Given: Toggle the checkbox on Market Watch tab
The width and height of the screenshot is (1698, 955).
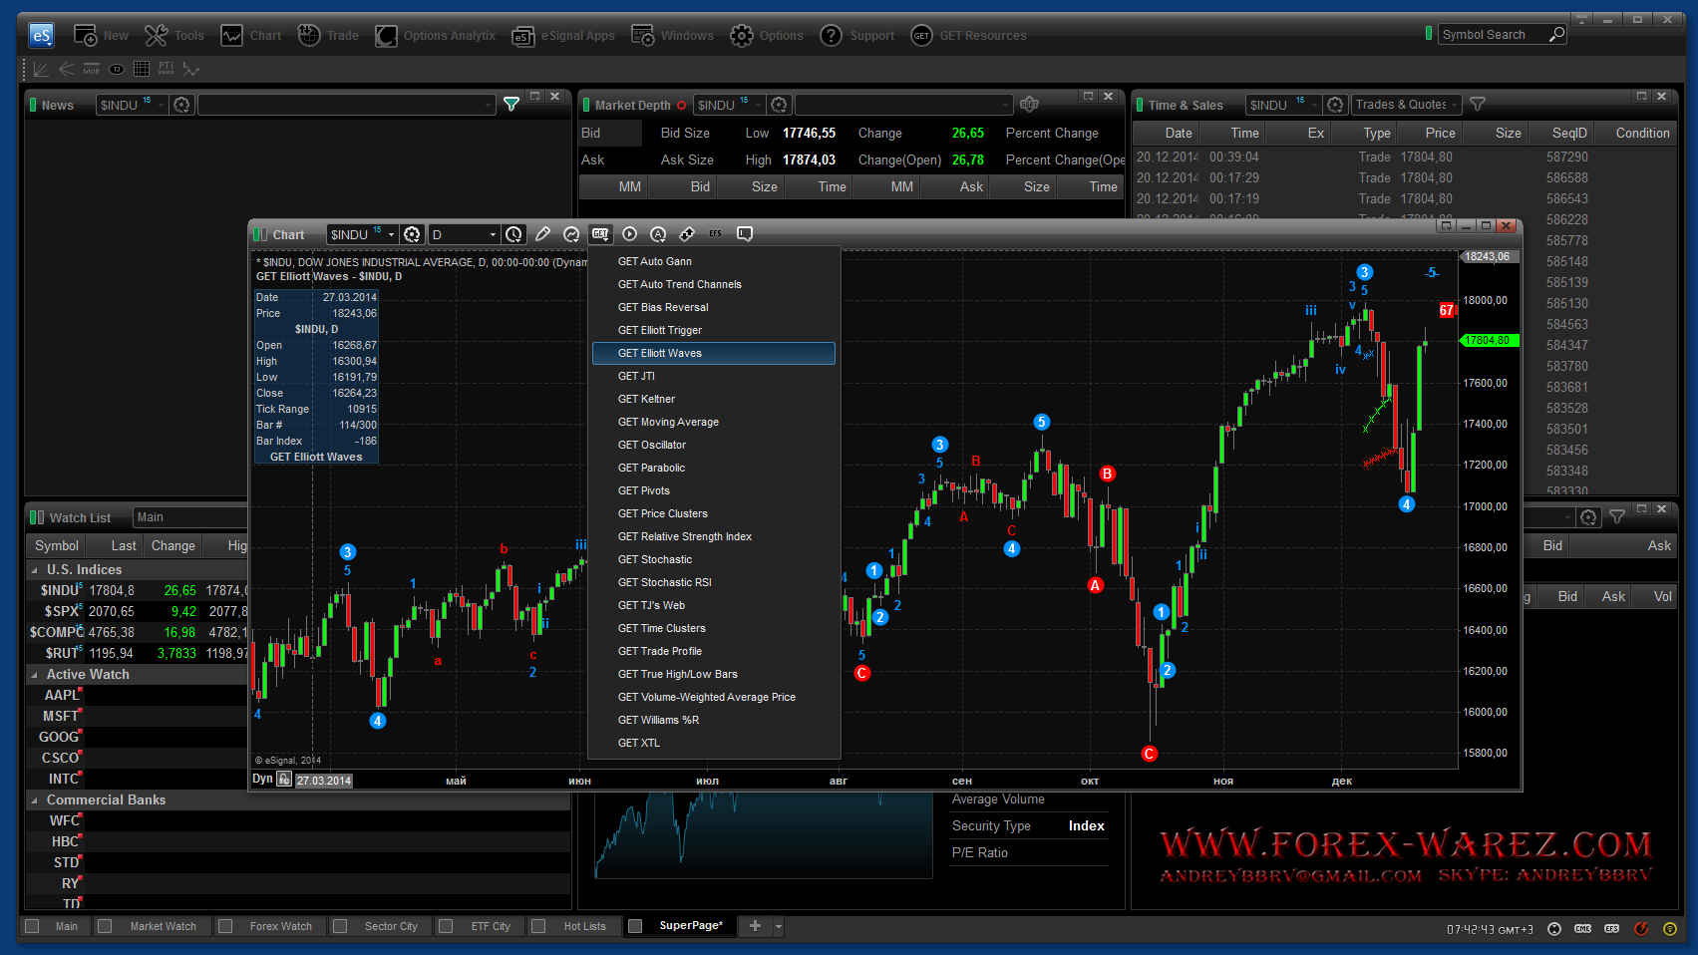Looking at the screenshot, I should 105,926.
